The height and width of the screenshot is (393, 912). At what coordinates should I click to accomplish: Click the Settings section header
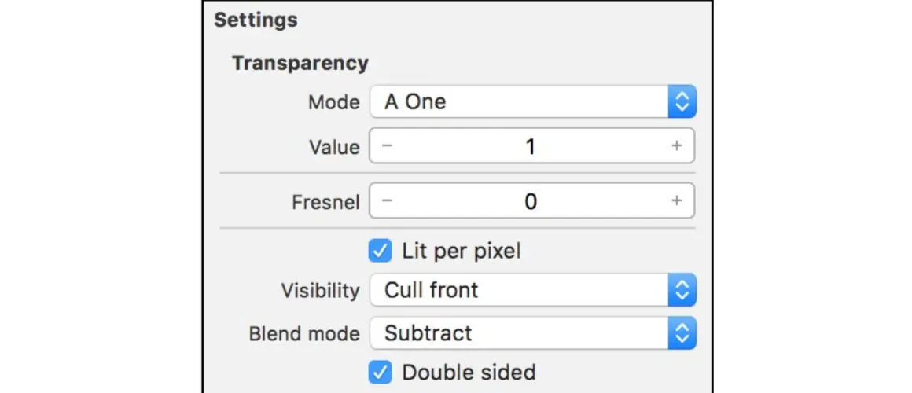pyautogui.click(x=256, y=20)
